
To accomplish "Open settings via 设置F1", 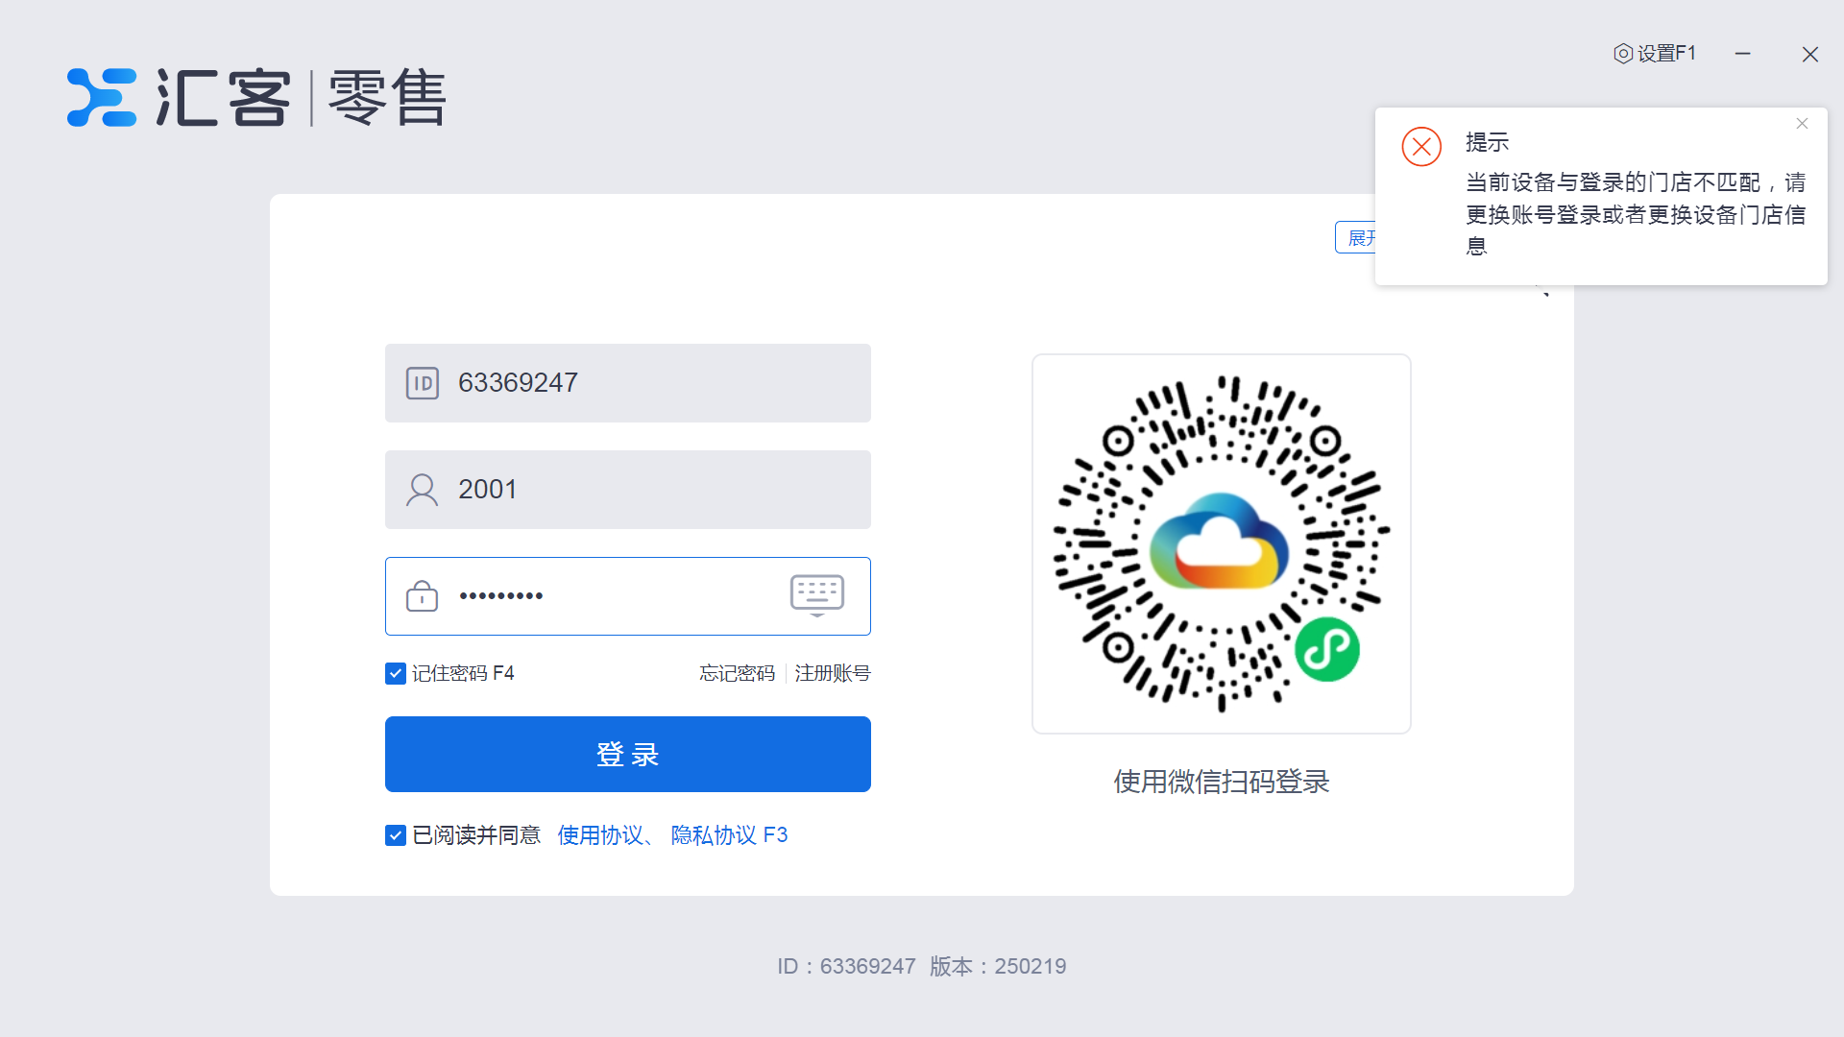I will 1655,54.
